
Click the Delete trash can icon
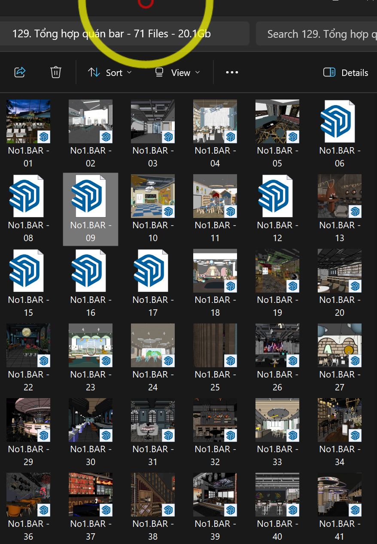click(56, 72)
